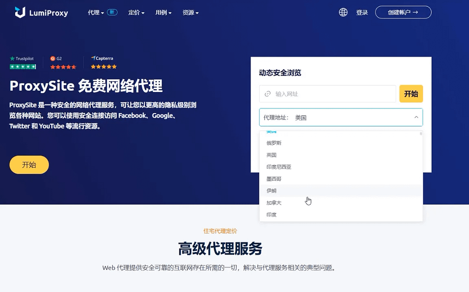Collapse the 代理地址 country dropdown

(x=417, y=117)
